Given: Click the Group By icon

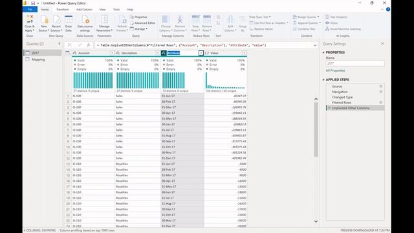Looking at the screenshot, I should [243, 20].
